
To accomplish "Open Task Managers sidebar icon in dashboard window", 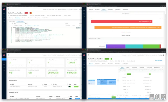I will [4, 65].
